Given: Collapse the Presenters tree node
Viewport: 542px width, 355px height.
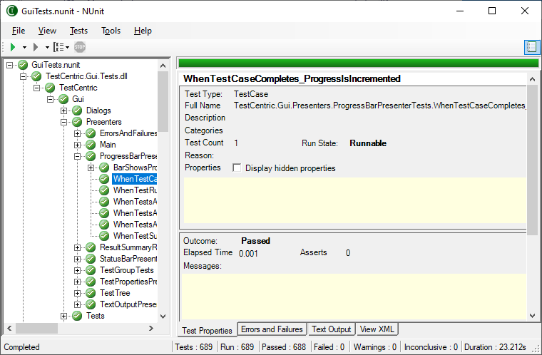Looking at the screenshot, I should click(64, 122).
